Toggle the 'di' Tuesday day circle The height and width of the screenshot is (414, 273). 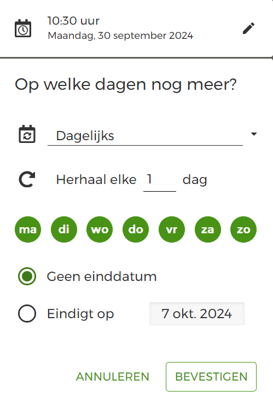64,229
